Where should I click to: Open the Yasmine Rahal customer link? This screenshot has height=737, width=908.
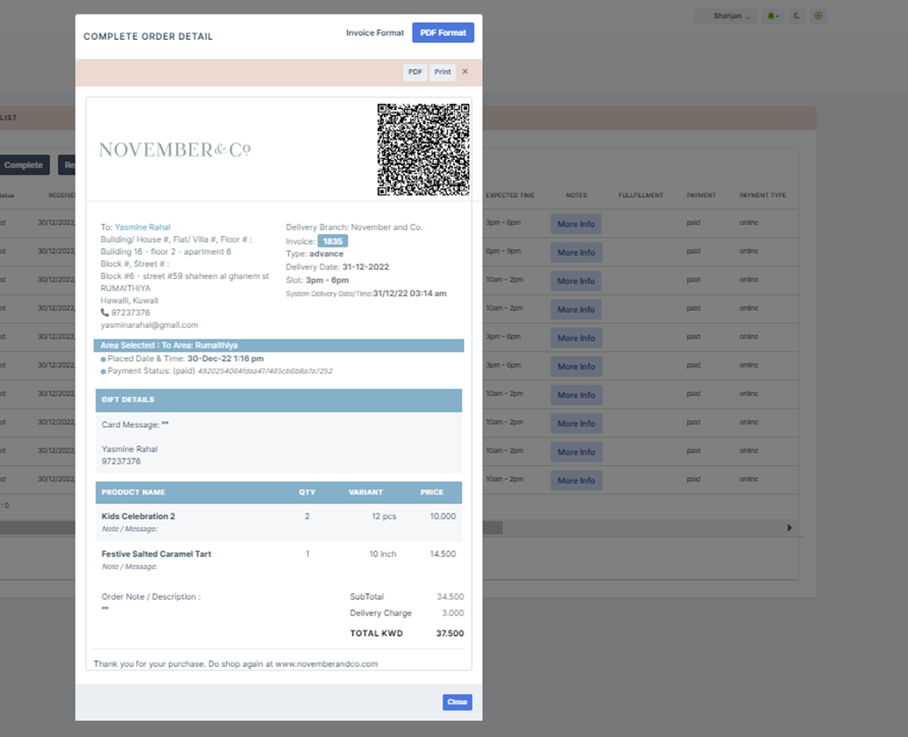coord(142,227)
